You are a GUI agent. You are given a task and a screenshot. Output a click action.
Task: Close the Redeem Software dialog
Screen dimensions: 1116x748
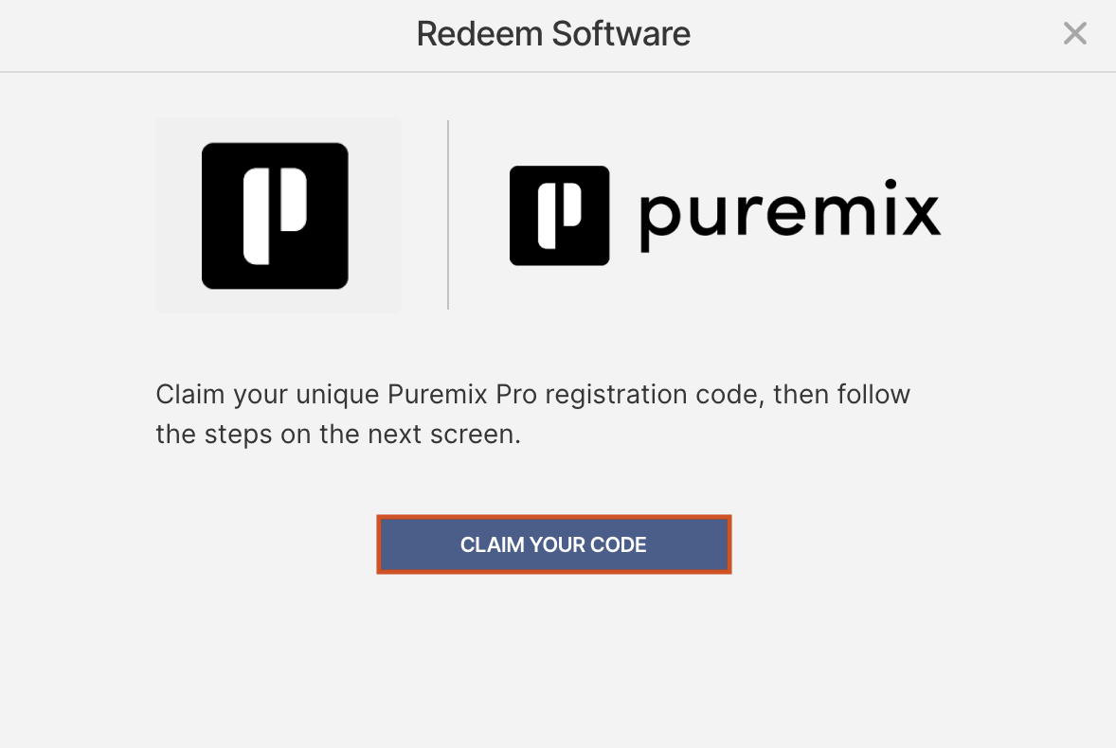(x=1074, y=34)
